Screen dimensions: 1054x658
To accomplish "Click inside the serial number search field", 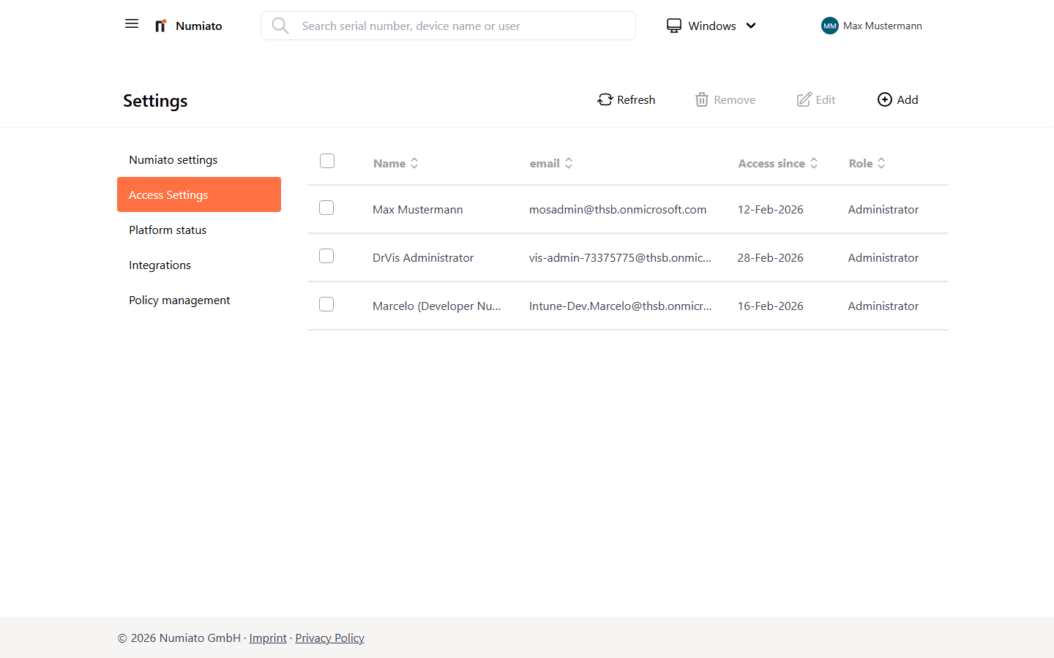I will click(448, 26).
